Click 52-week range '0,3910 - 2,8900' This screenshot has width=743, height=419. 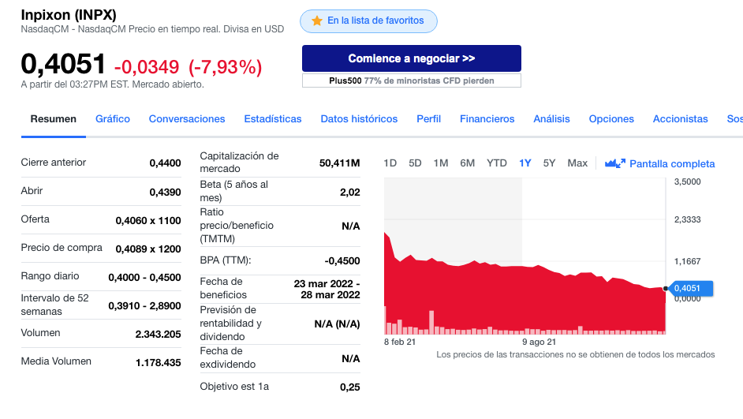[144, 305]
